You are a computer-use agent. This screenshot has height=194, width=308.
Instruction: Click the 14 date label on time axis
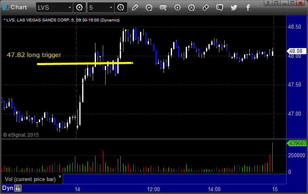pyautogui.click(x=77, y=189)
